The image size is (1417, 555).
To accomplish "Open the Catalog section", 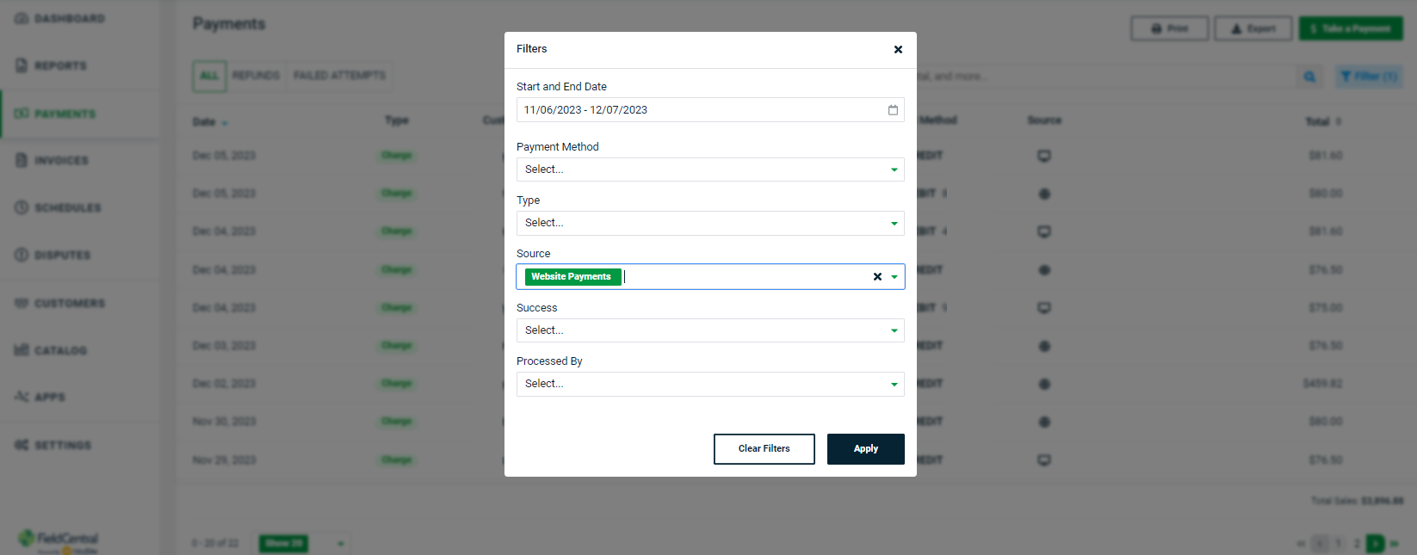I will 60,350.
